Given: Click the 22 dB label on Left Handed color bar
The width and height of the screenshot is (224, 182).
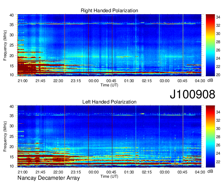Looking at the screenshot, I should (x=218, y=162).
